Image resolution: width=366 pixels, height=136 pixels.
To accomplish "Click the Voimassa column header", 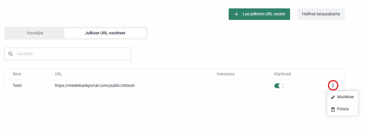I will coord(225,74).
